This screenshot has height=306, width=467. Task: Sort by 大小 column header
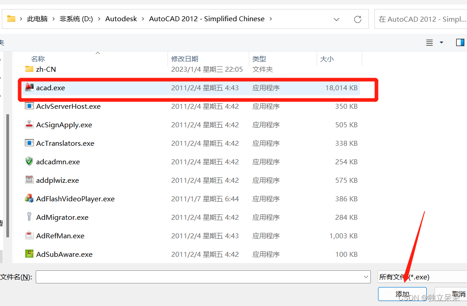[x=327, y=59]
